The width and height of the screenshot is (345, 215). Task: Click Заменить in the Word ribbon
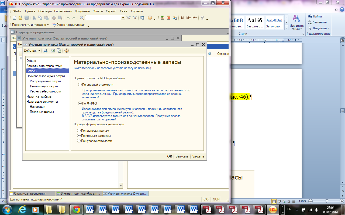(x=317, y=22)
